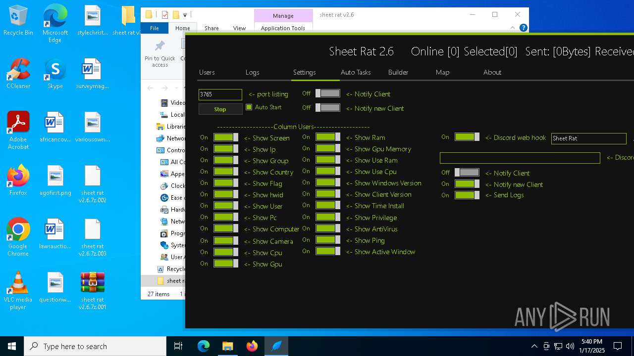The image size is (634, 356).
Task: Click the web hook name field containing Sheet Rat
Action: point(589,138)
